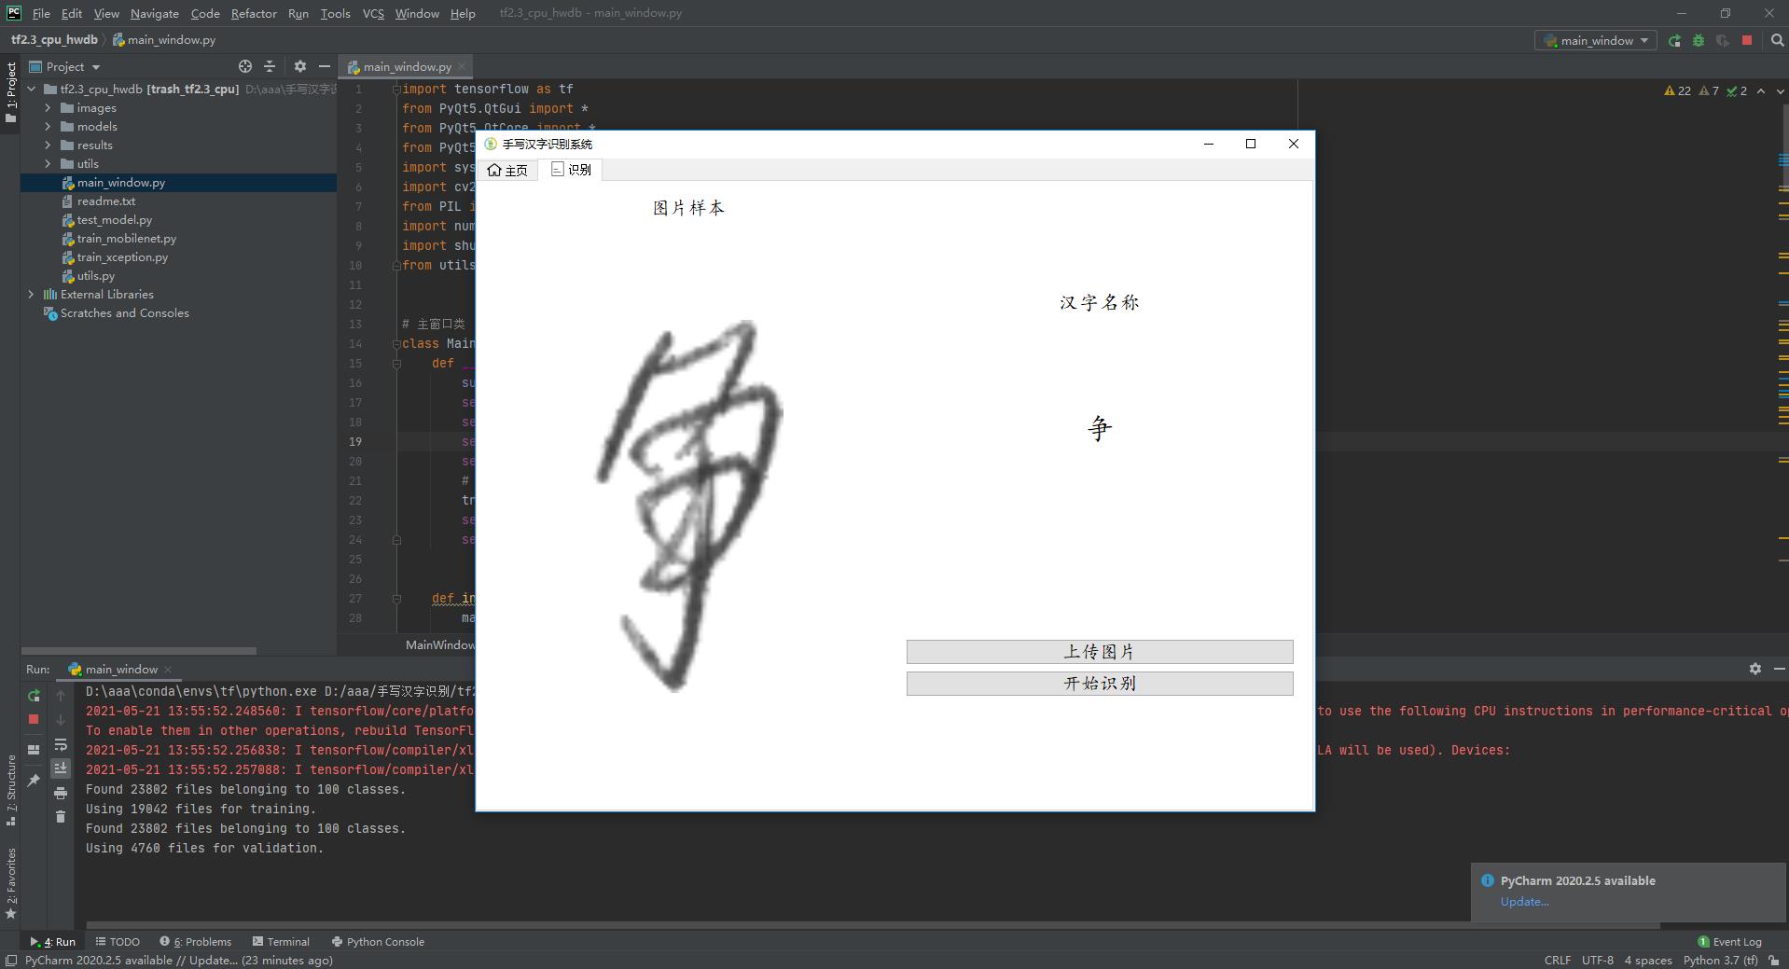Click the down stack trace arrow in Run panel

click(61, 719)
